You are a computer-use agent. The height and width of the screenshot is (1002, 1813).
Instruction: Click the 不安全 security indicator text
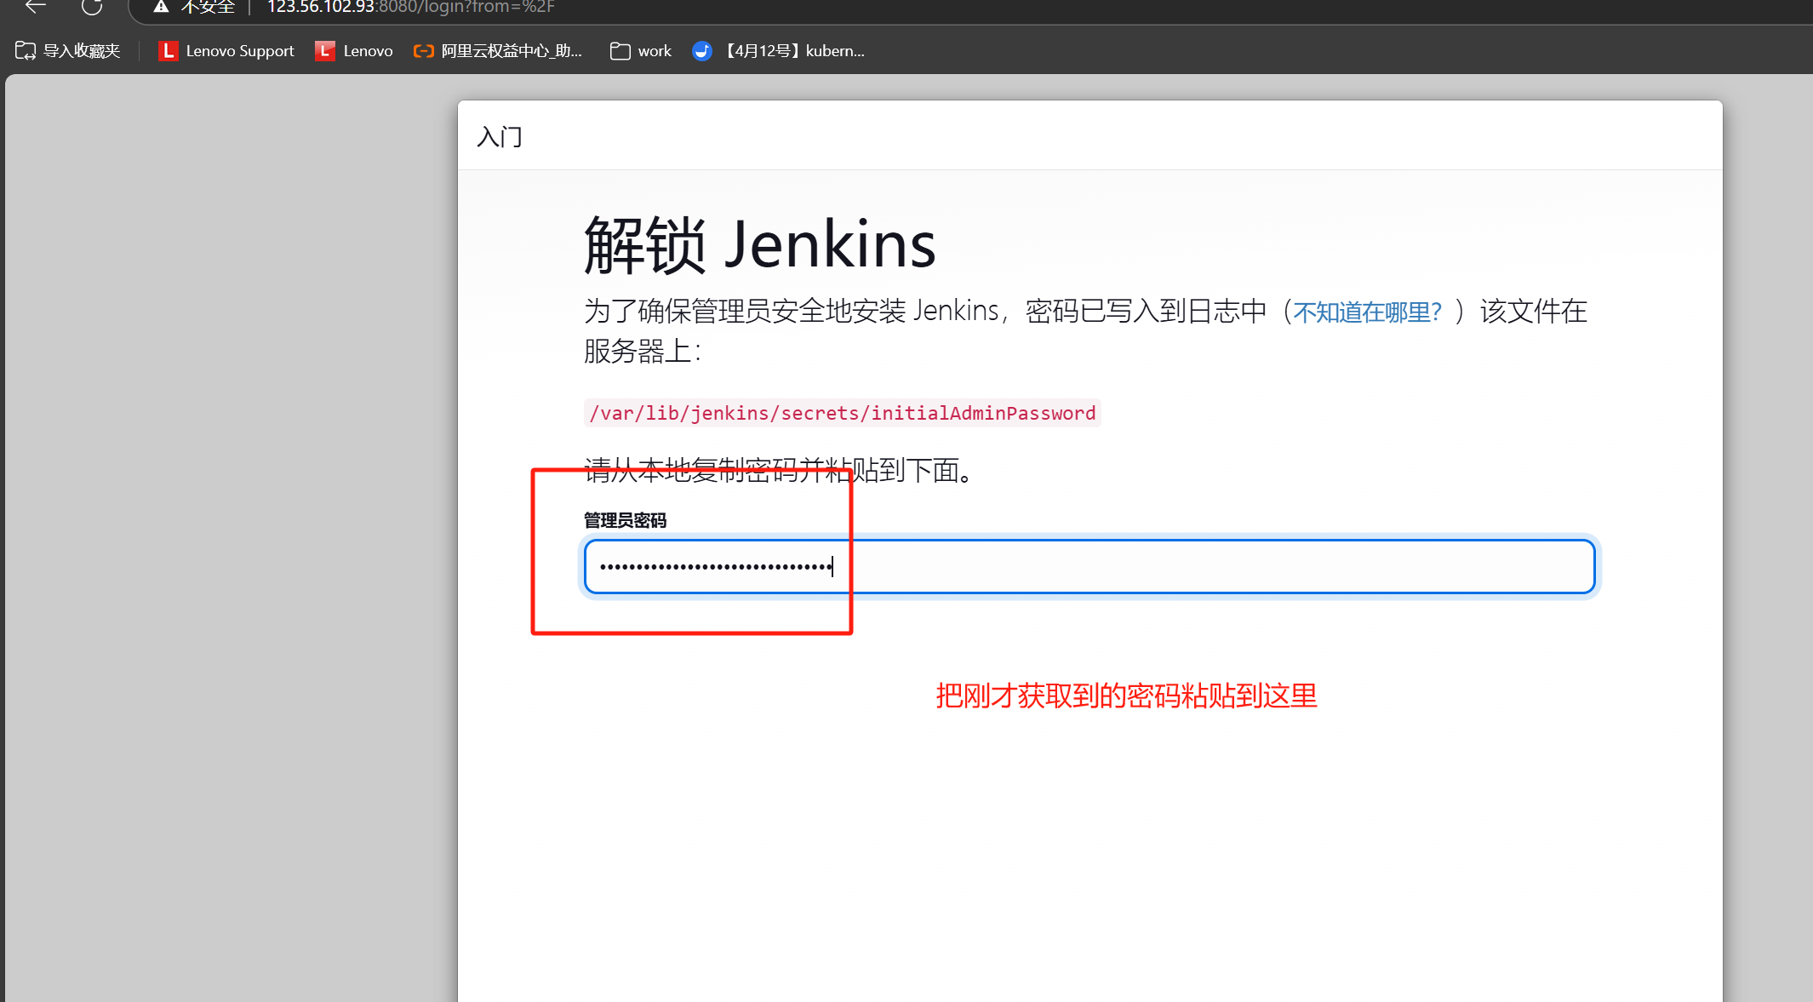point(208,7)
